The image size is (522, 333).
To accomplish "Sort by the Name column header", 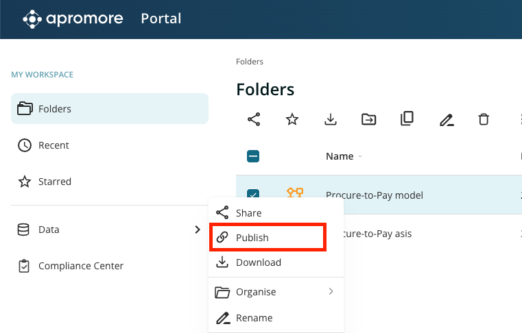I will [340, 156].
